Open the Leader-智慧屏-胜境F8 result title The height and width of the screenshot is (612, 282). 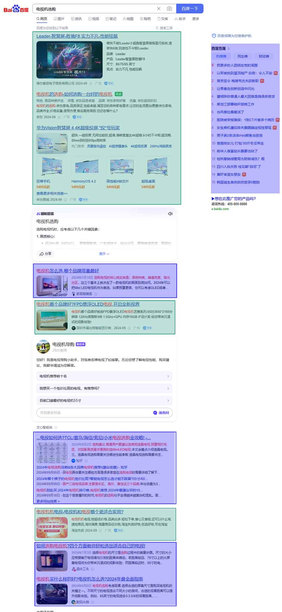[77, 36]
